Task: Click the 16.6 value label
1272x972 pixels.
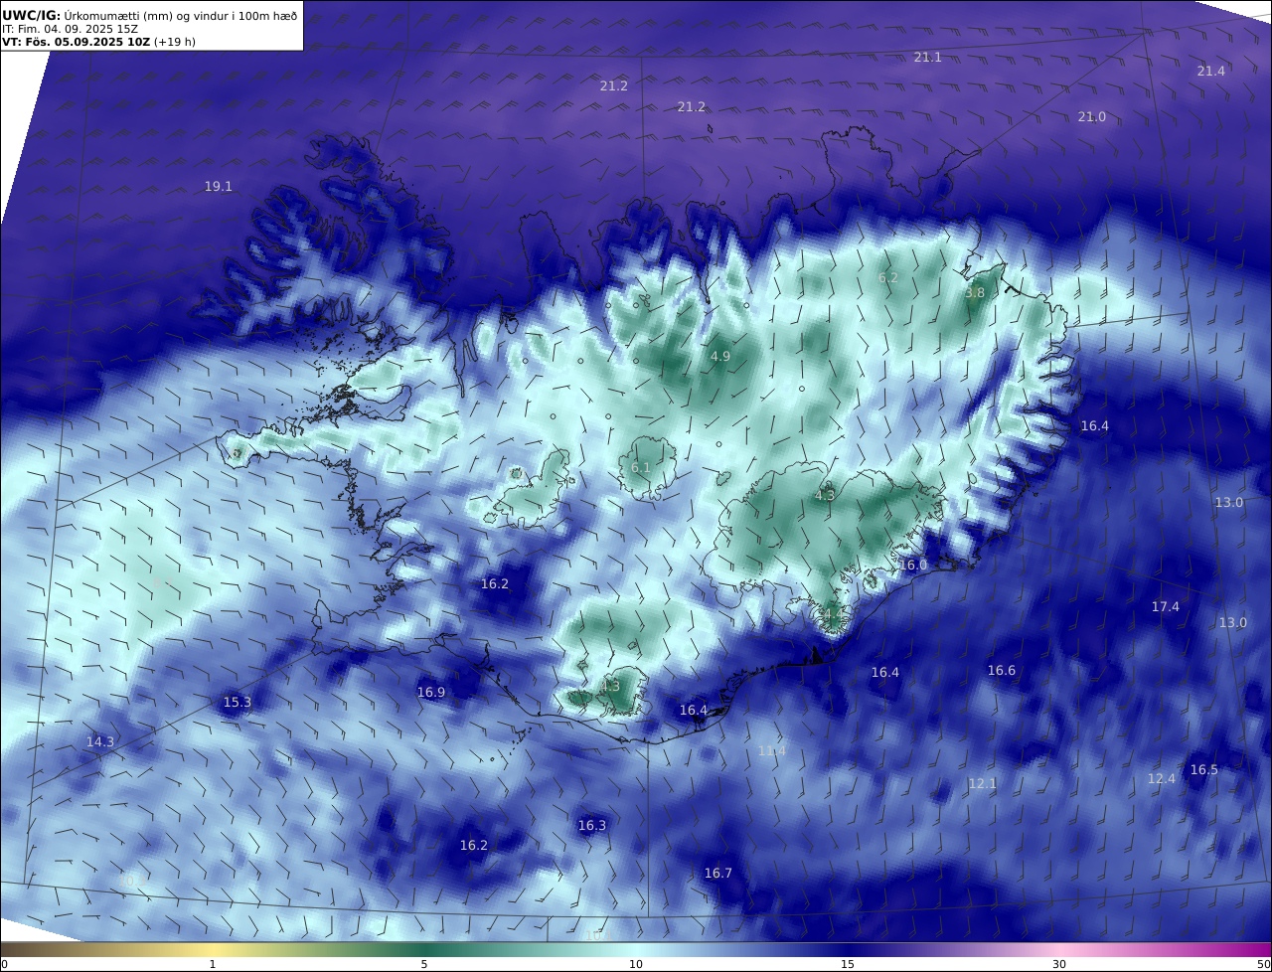Action: coord(1002,671)
